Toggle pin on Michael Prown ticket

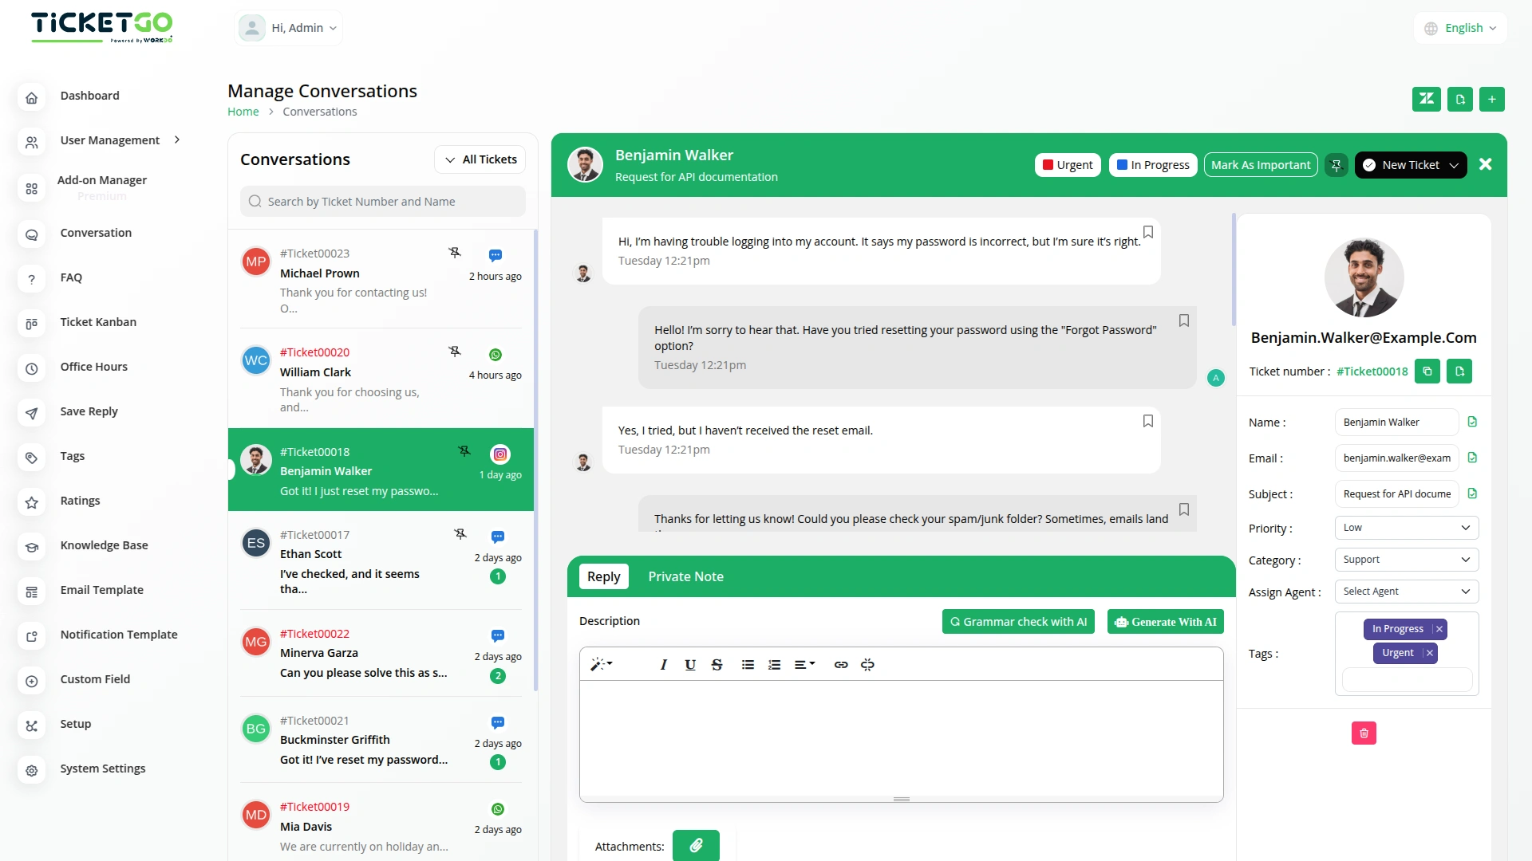(x=455, y=253)
